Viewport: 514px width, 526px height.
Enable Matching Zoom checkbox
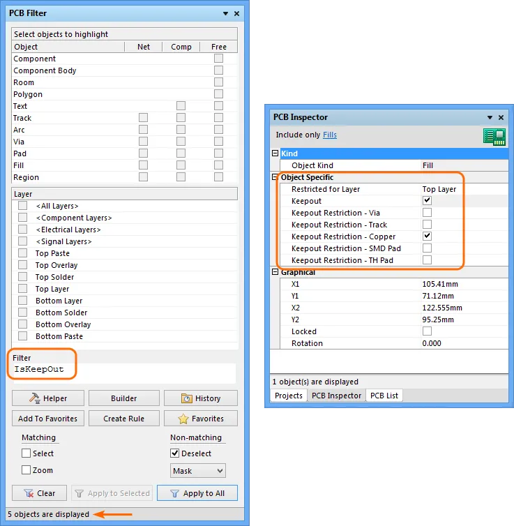coord(26,470)
